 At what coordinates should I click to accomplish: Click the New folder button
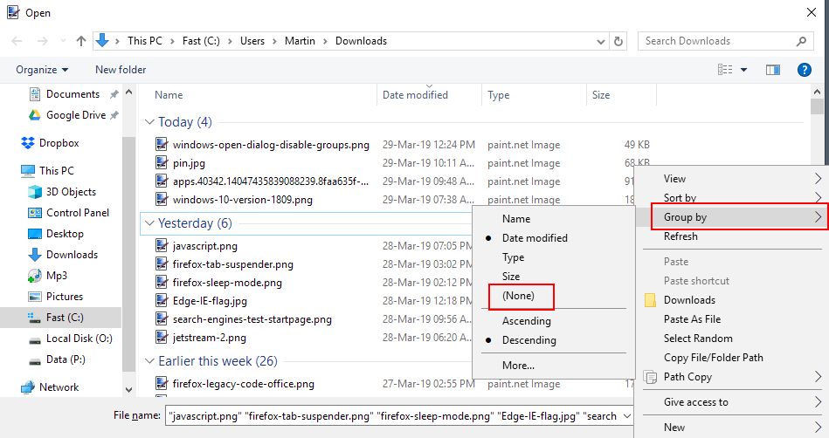tap(121, 70)
